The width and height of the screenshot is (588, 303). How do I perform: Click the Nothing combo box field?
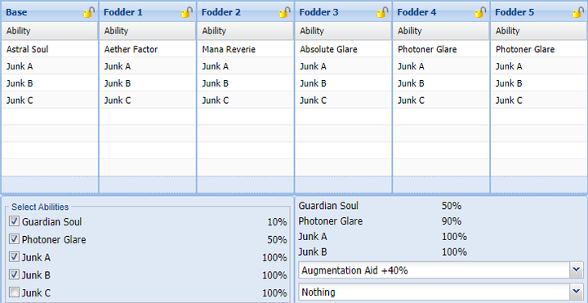click(x=434, y=292)
